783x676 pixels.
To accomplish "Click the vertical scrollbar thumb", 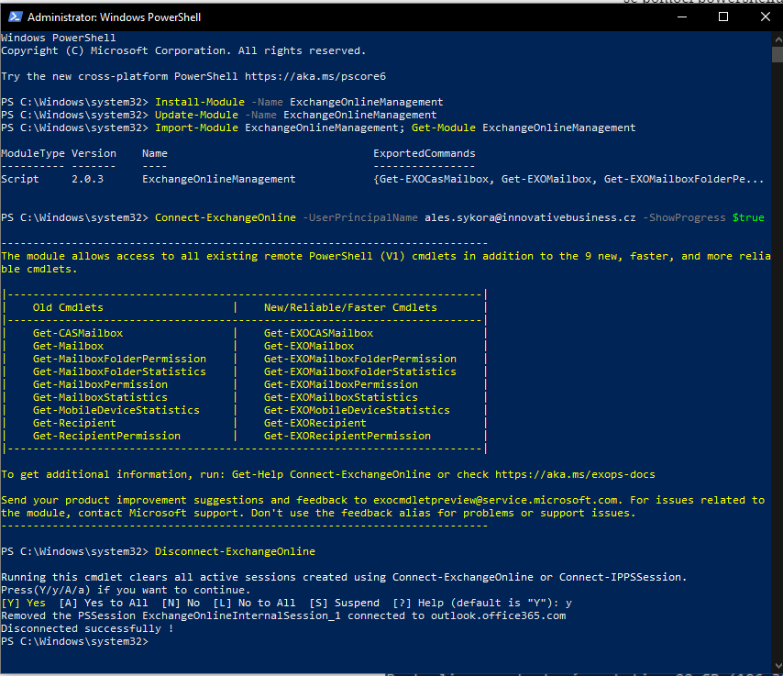I will [777, 54].
